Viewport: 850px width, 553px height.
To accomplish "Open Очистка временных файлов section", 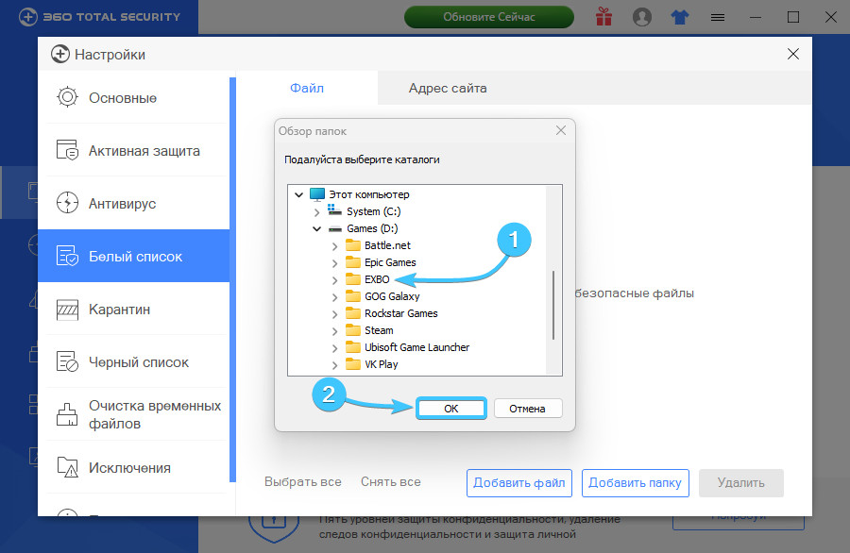I will pyautogui.click(x=154, y=414).
